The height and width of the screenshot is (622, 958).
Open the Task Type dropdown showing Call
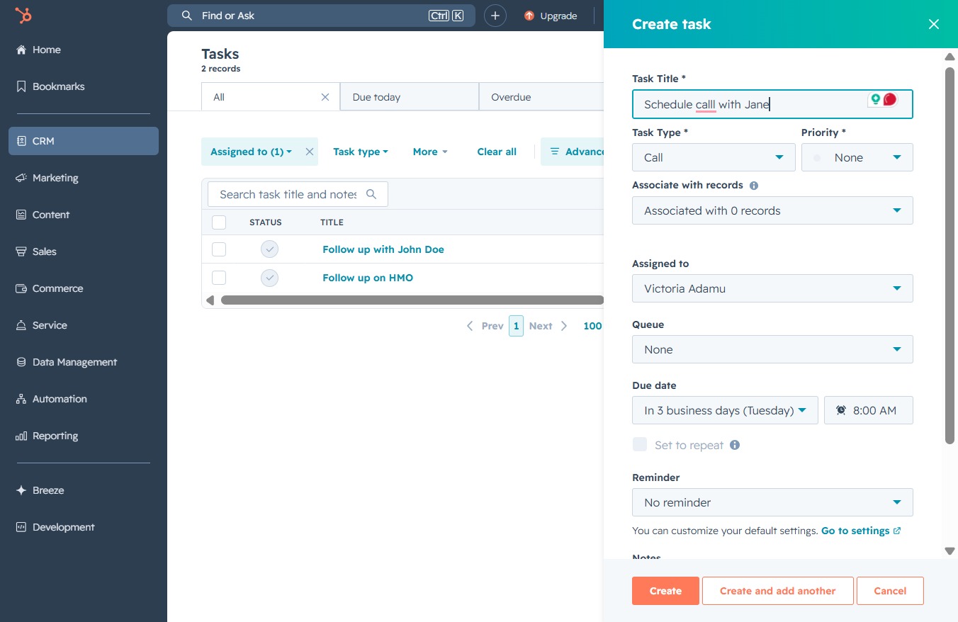714,157
